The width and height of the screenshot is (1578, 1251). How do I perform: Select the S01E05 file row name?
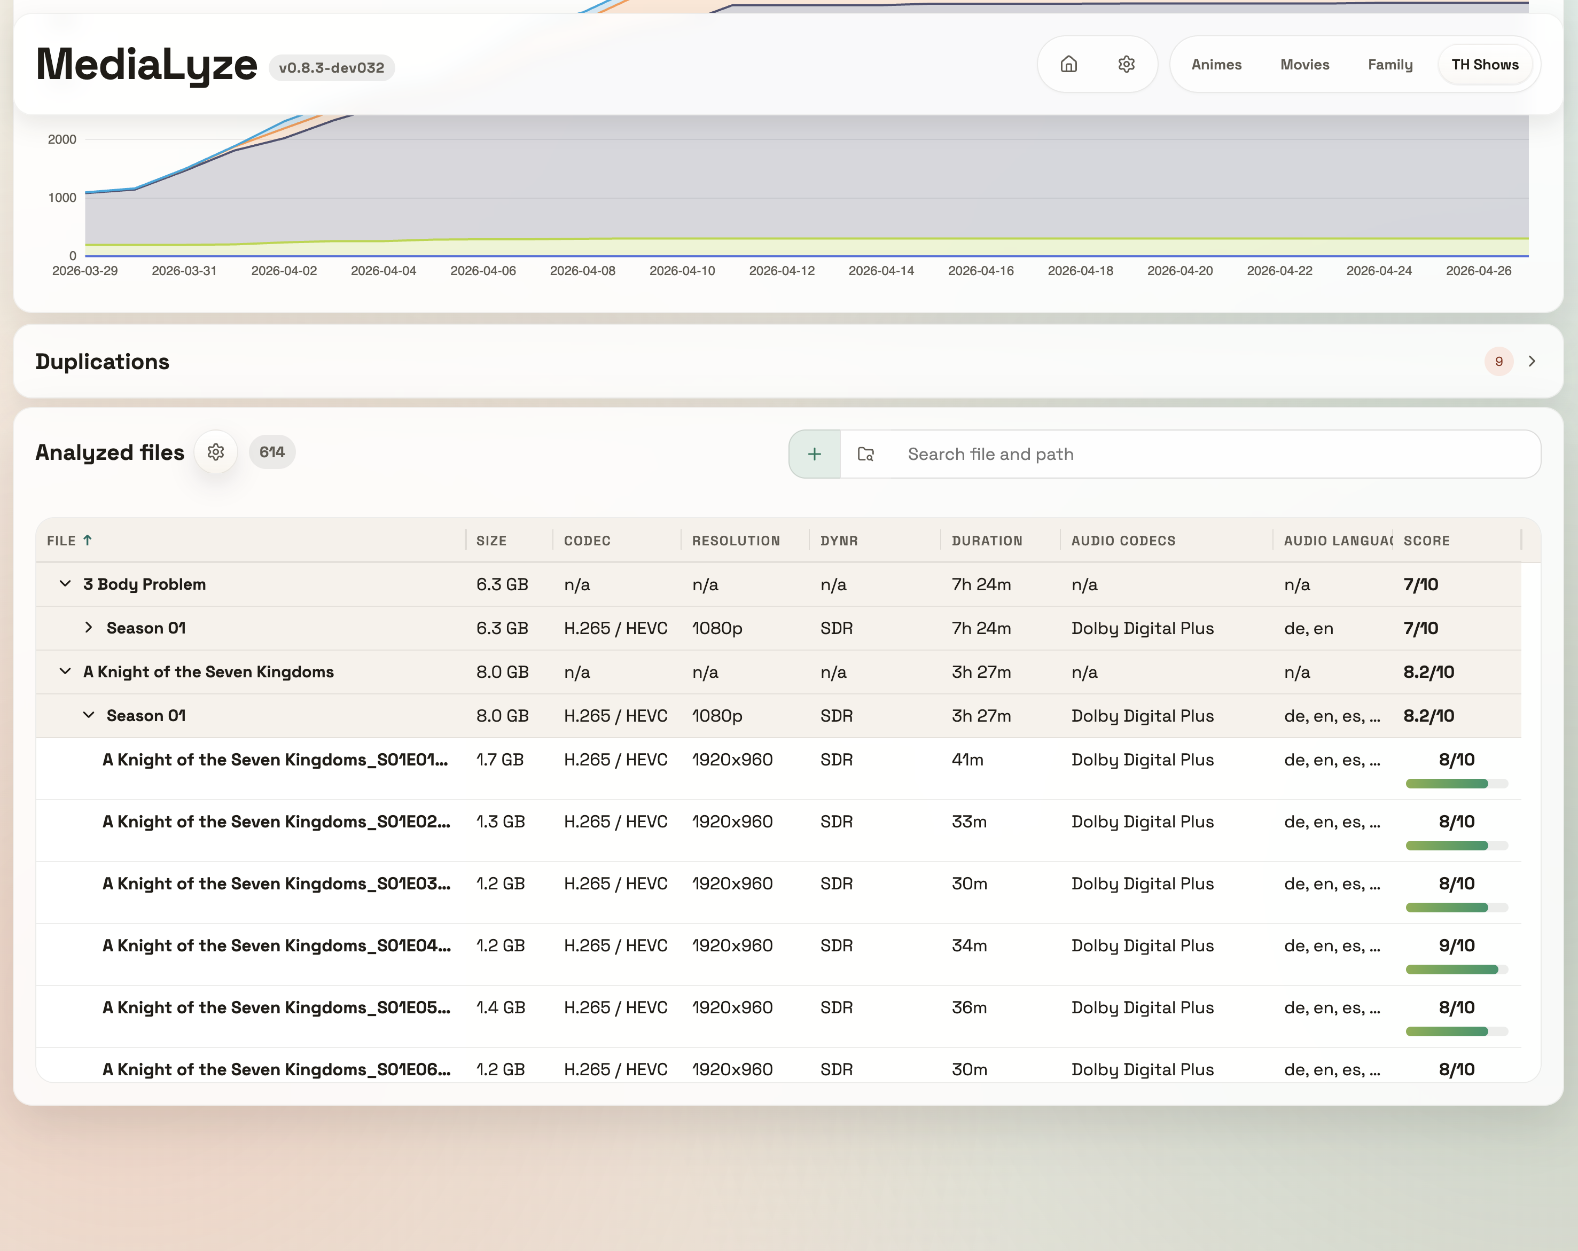(277, 1008)
